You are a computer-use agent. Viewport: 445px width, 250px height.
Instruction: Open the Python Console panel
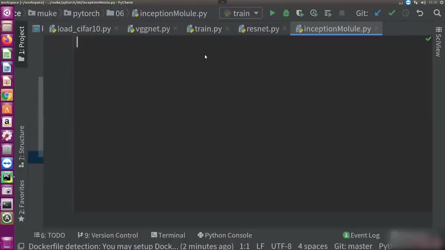(225, 235)
